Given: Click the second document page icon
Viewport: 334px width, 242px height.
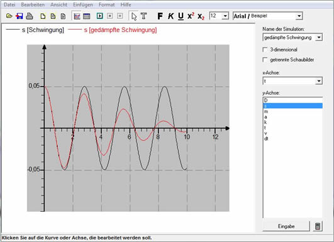Looking at the screenshot, I should [x=53, y=16].
